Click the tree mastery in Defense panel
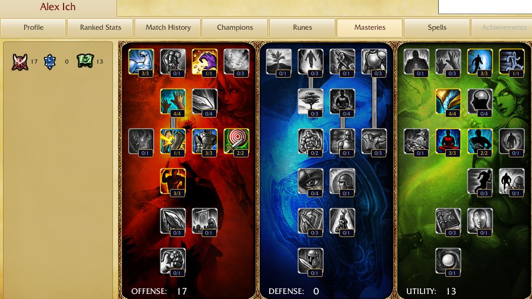The image size is (532, 299). click(x=311, y=101)
